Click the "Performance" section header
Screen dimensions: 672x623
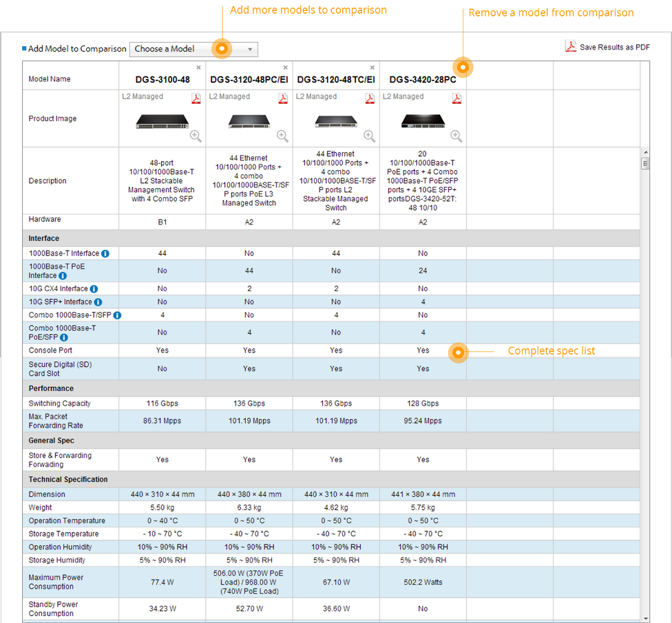(x=51, y=389)
